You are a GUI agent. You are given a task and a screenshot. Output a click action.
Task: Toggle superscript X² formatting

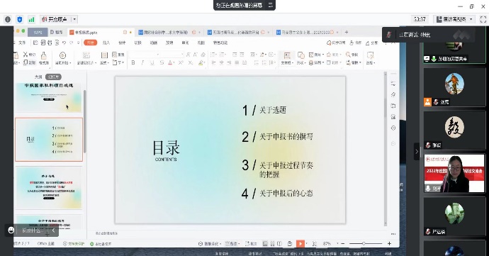point(181,62)
